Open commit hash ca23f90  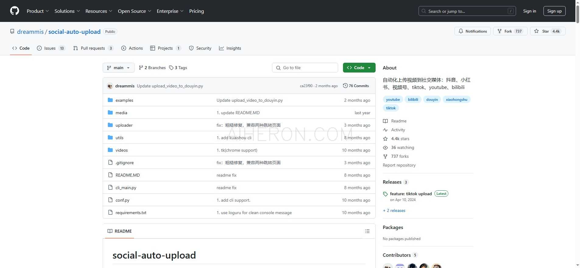tap(306, 86)
